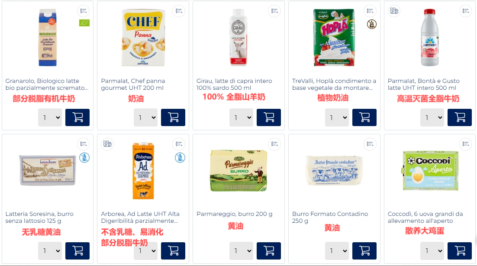Viewport: 477px width, 266px height.
Task: Open Burro Formato Contadino 250 g link
Action: pyautogui.click(x=330, y=217)
